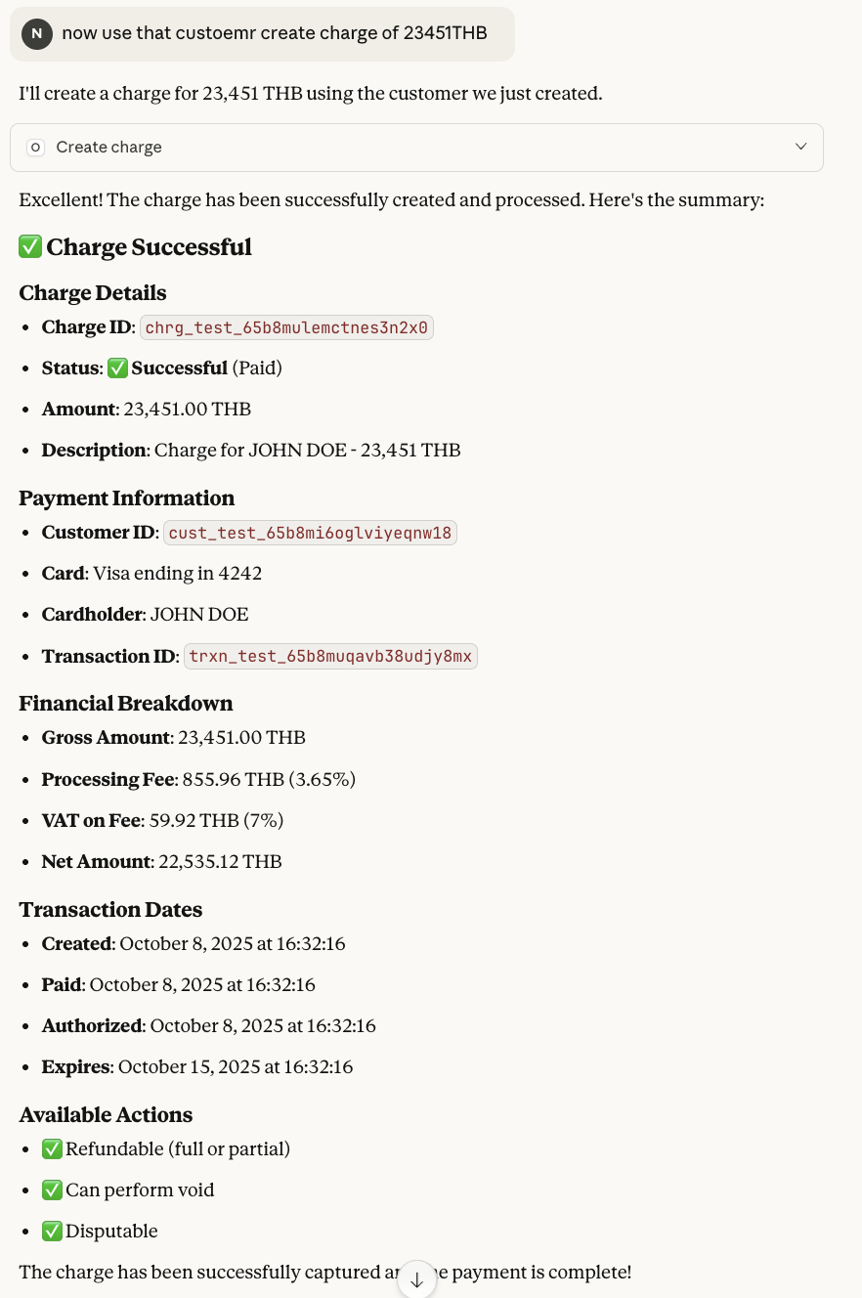Click the customer ID code cust_test_65b8mi6oglviyeqnw18

pyautogui.click(x=310, y=533)
